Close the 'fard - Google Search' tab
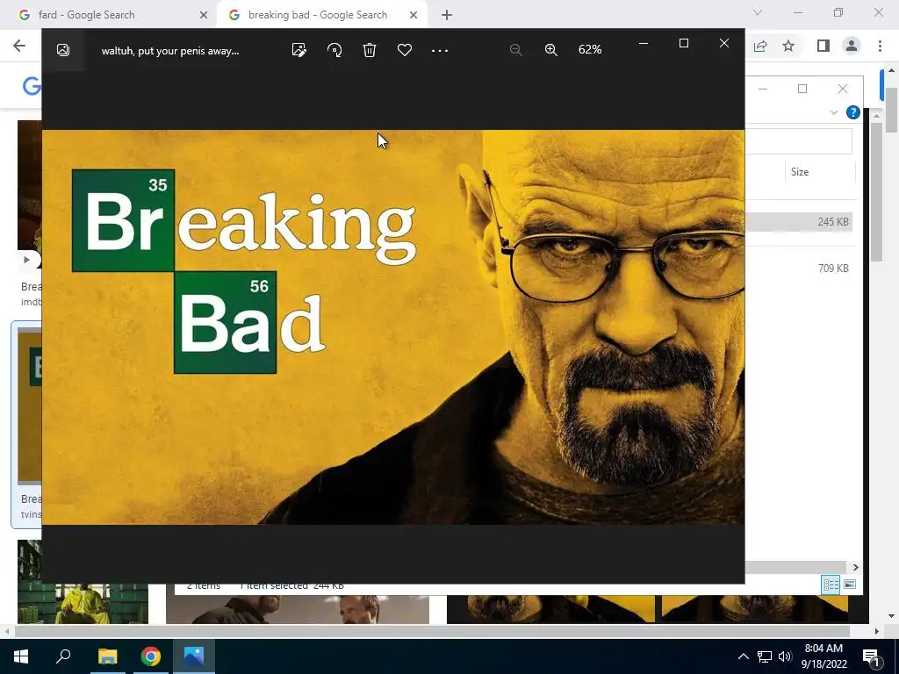899x674 pixels. [204, 15]
